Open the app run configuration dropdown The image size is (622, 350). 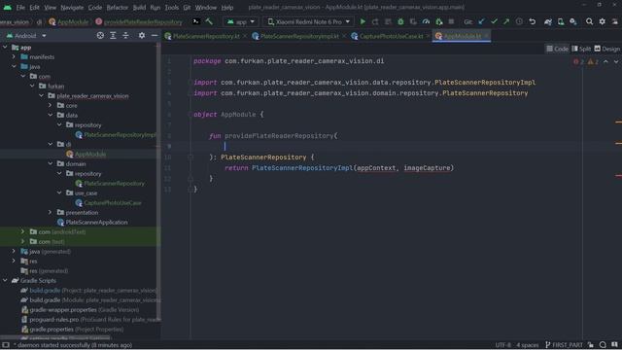(241, 21)
